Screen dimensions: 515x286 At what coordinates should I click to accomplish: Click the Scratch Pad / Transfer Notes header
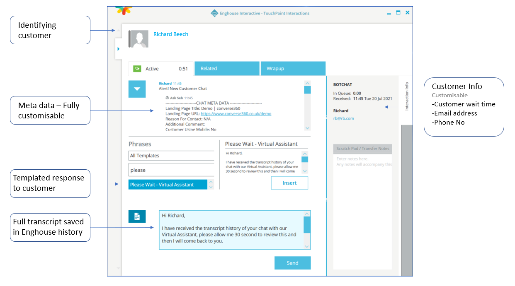click(x=362, y=149)
